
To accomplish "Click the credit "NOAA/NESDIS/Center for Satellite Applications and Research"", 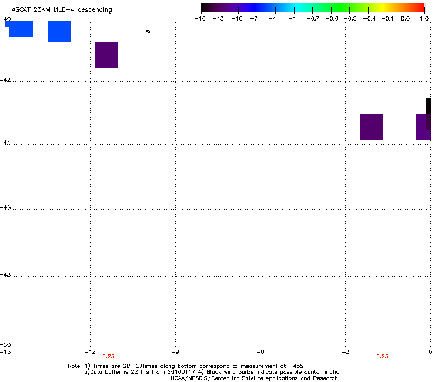I will point(254,378).
